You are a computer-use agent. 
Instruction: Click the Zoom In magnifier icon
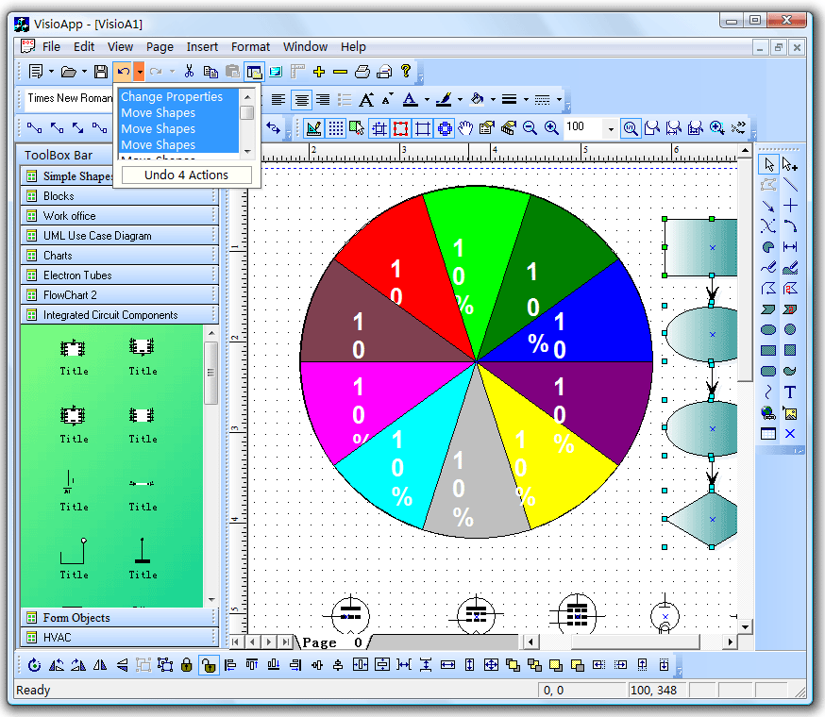point(551,127)
